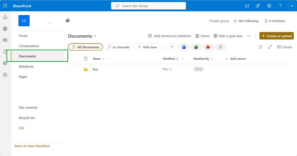
Task: Open the Test folder name
Action: (95, 69)
